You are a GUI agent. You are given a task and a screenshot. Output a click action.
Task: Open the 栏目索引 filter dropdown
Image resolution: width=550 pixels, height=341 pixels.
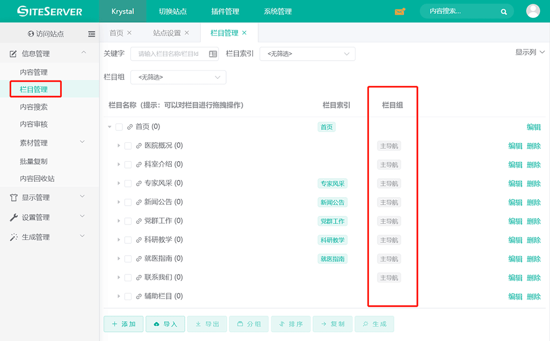coord(307,54)
